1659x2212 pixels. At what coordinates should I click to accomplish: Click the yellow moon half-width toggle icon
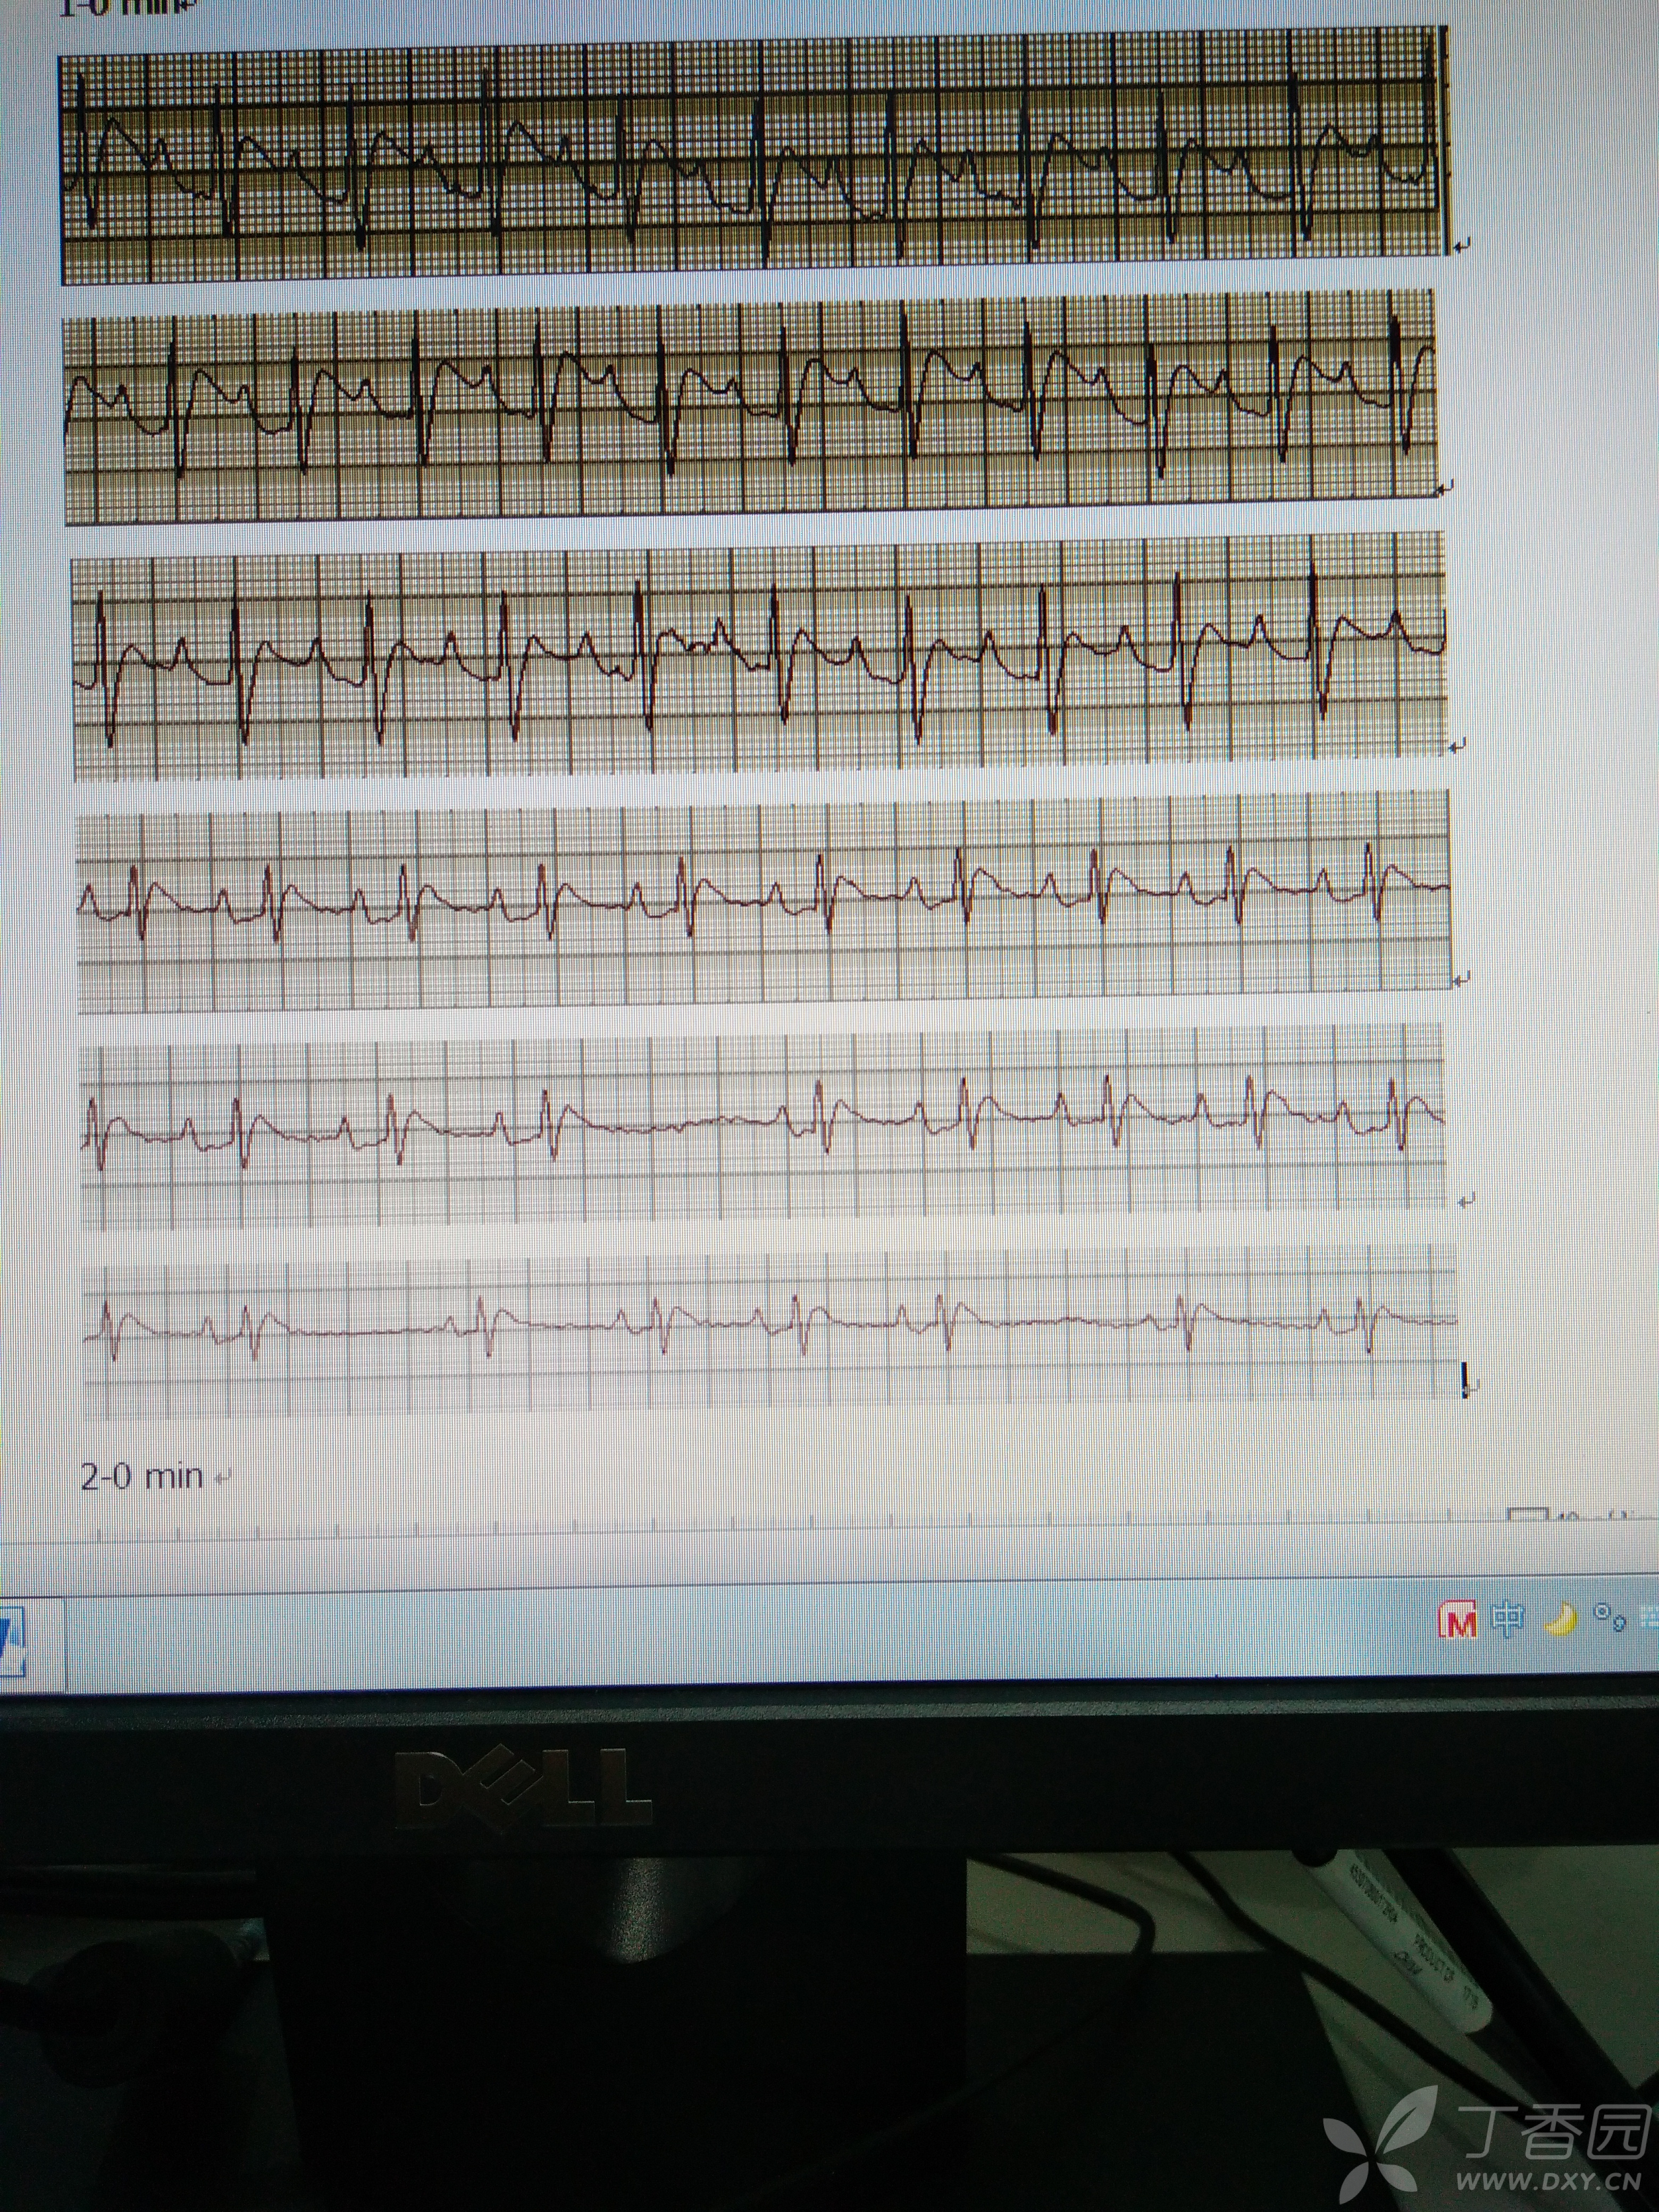click(x=1561, y=1619)
